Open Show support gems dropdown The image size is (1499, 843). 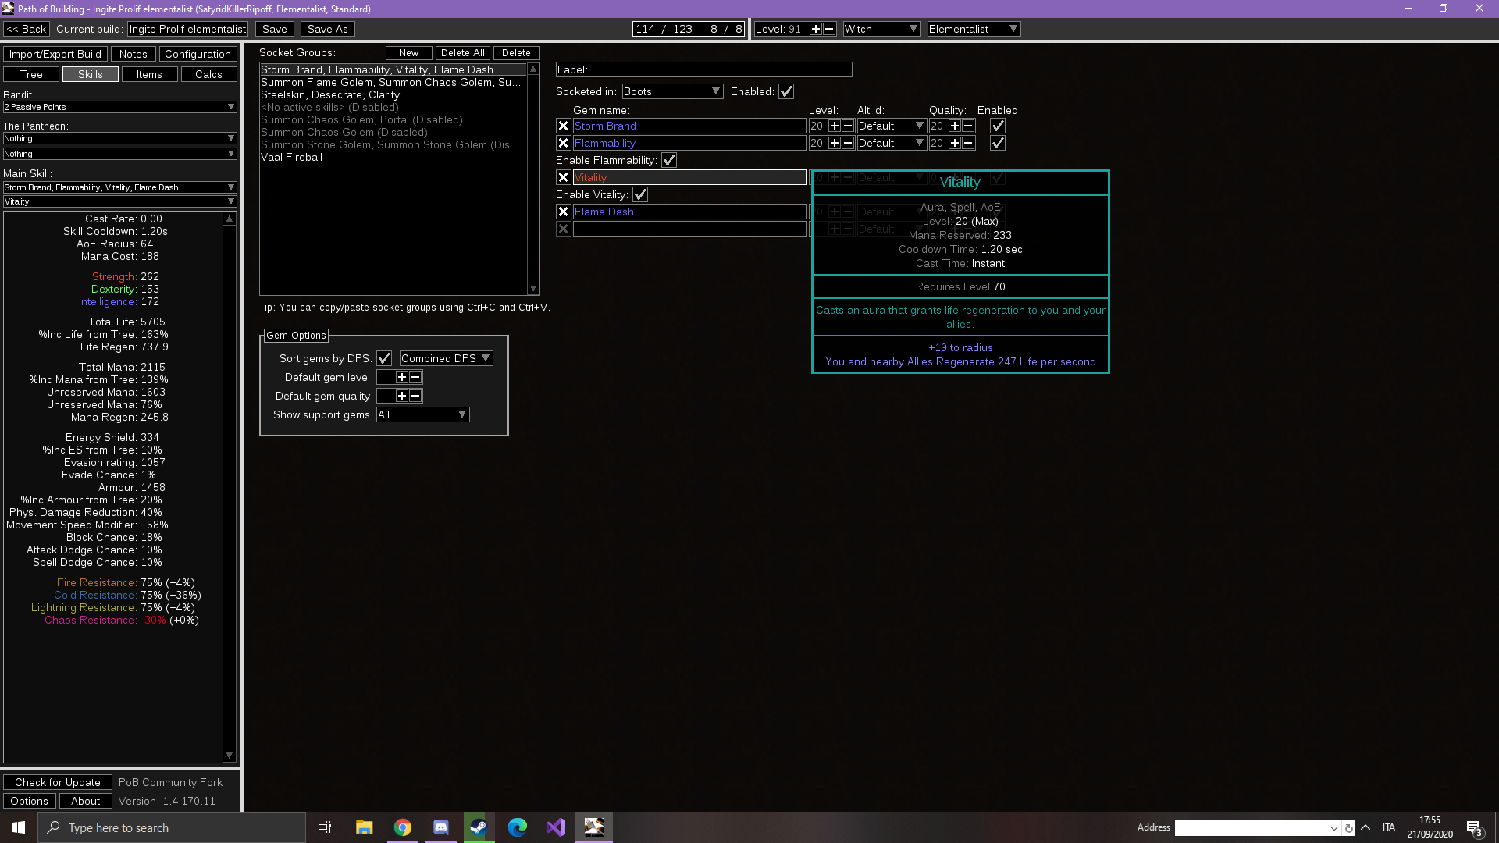[x=422, y=414]
